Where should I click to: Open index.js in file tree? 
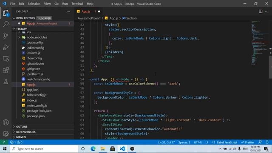tap(32, 100)
